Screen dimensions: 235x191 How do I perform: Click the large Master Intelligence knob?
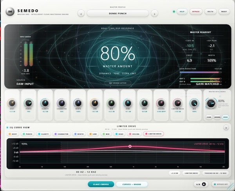pyautogui.click(x=211, y=103)
